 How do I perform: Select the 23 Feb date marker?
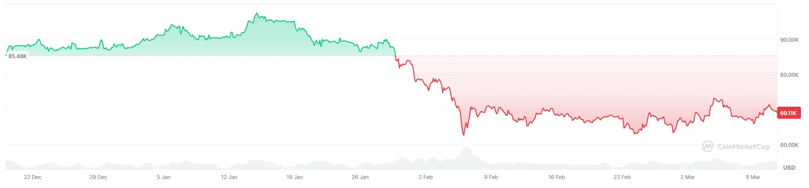[622, 177]
